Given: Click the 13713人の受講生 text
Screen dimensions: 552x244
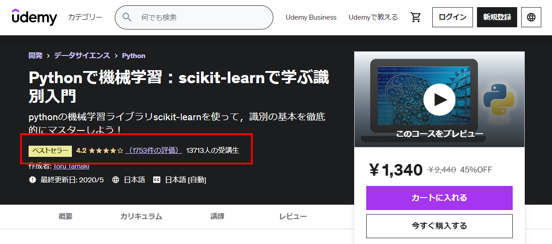Looking at the screenshot, I should pyautogui.click(x=213, y=151).
